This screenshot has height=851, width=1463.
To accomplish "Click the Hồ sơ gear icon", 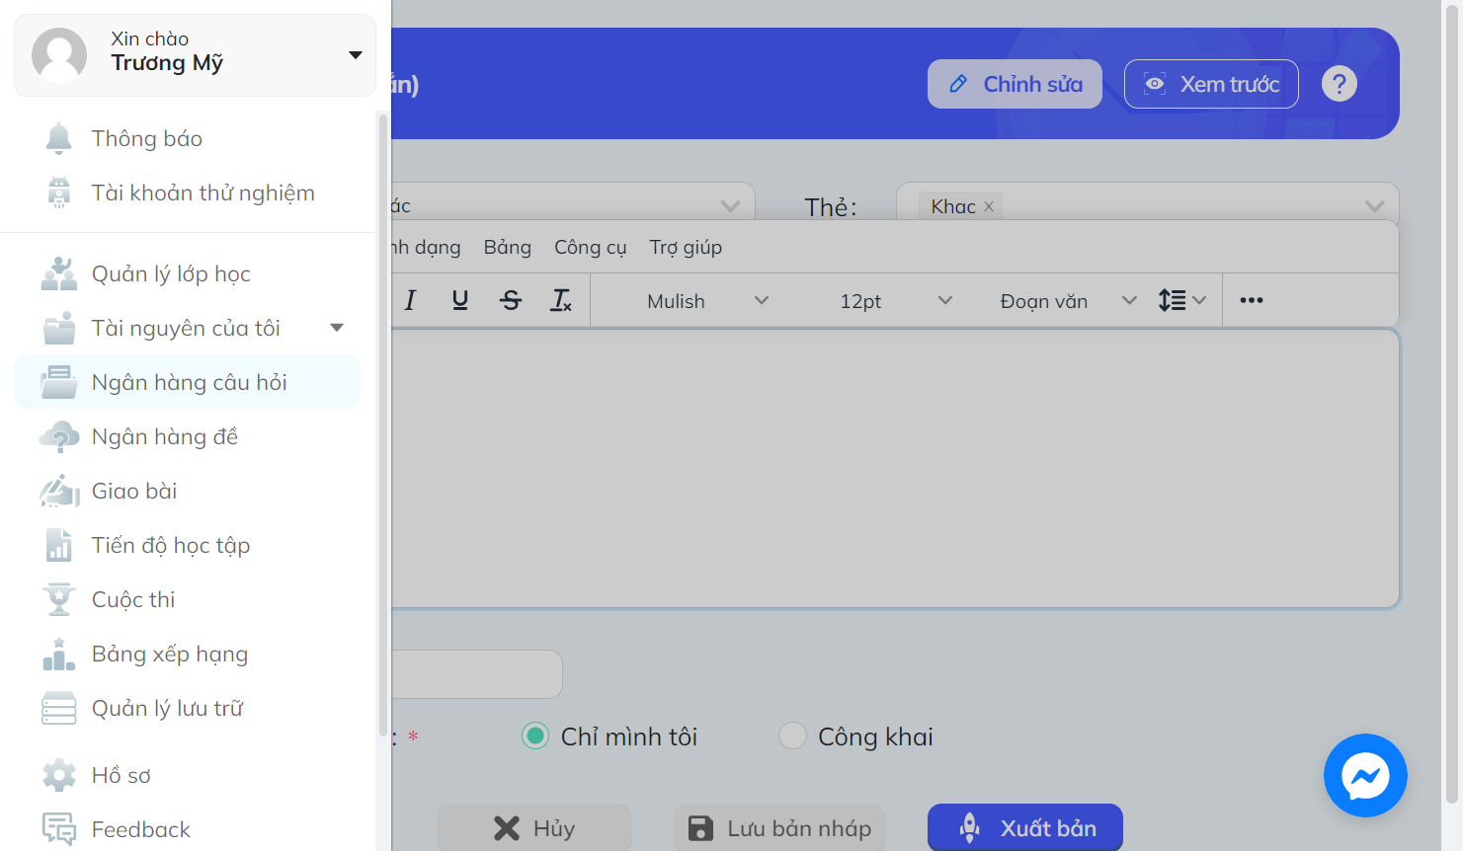I will 59,775.
